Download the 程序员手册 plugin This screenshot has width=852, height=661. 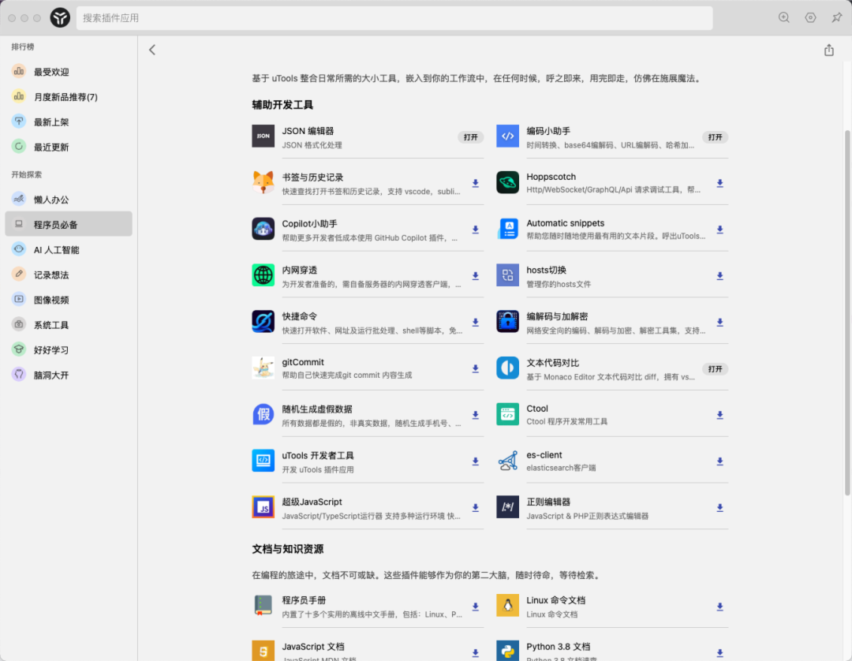pos(476,607)
